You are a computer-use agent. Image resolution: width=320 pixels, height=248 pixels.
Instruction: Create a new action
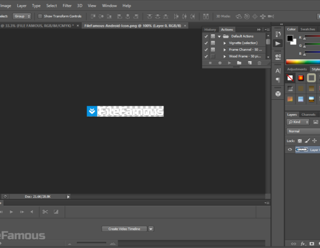point(250,63)
